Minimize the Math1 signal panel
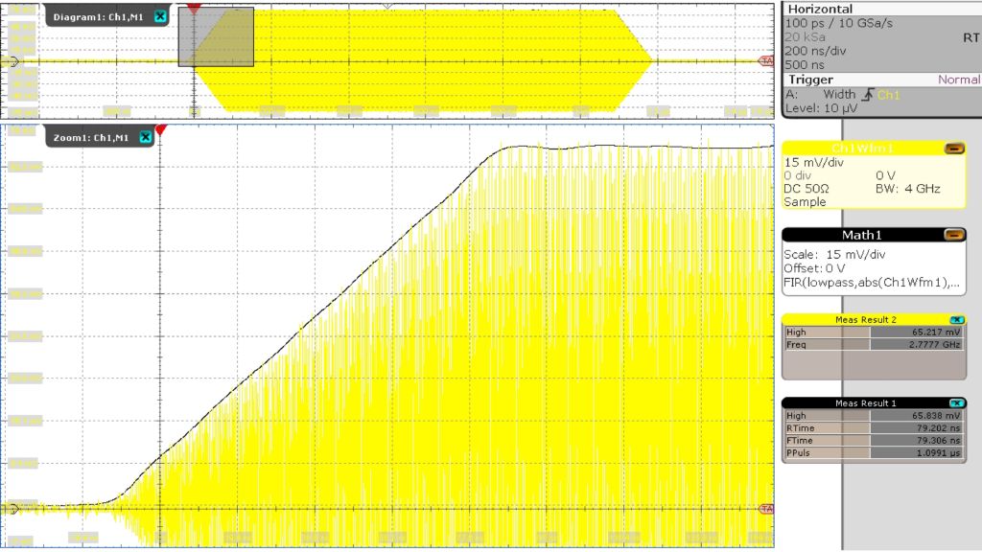This screenshot has height=552, width=982. point(954,235)
